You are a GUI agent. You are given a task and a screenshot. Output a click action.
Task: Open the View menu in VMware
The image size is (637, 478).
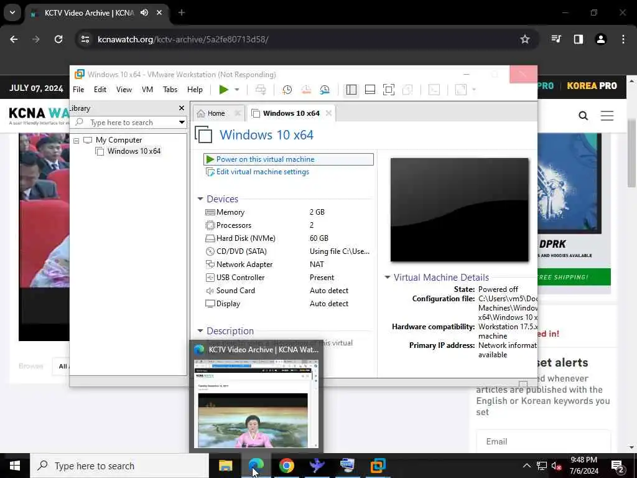coord(124,90)
